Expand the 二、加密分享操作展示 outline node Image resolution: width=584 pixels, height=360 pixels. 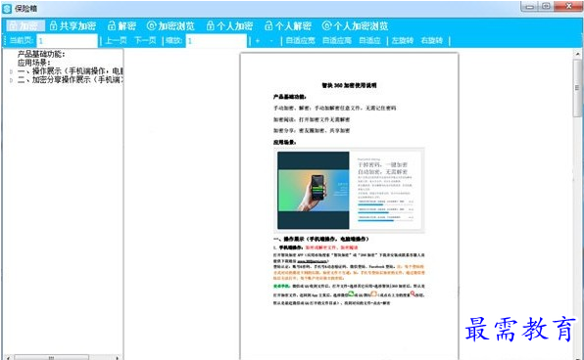coord(11,80)
